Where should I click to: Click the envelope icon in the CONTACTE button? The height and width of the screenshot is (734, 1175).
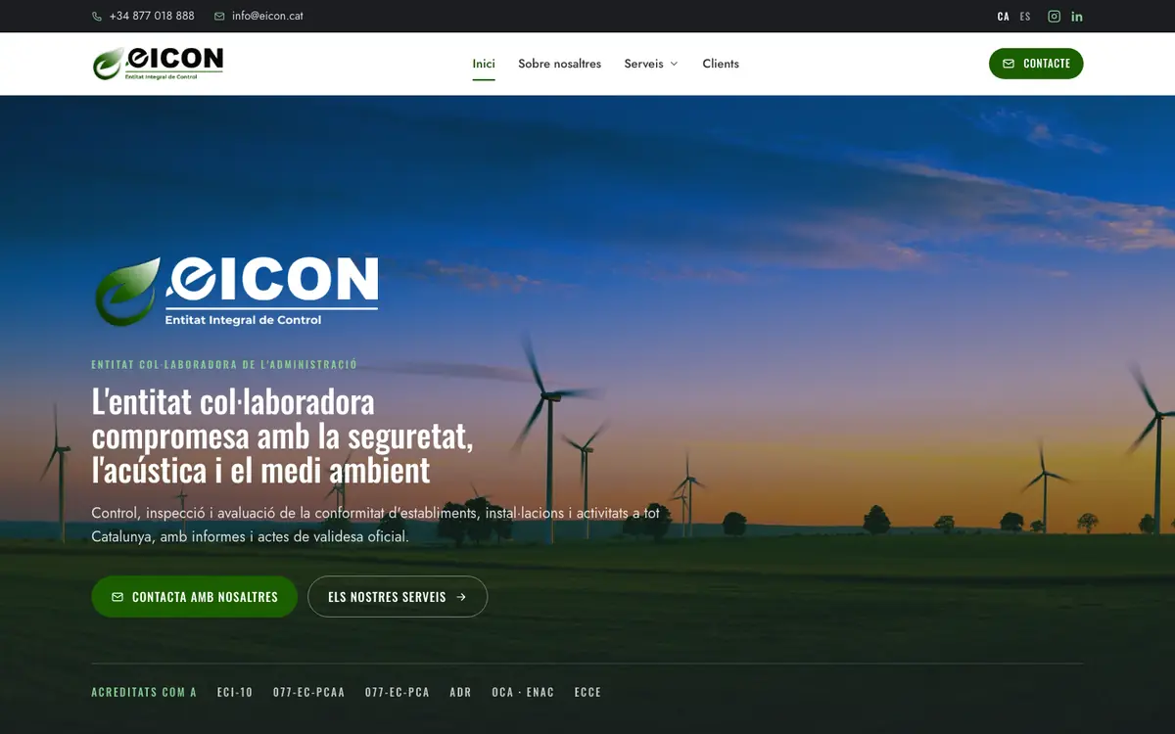(x=1009, y=64)
